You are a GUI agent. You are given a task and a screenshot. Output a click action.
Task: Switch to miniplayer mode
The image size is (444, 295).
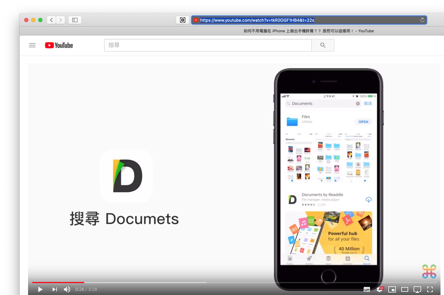[392, 289]
